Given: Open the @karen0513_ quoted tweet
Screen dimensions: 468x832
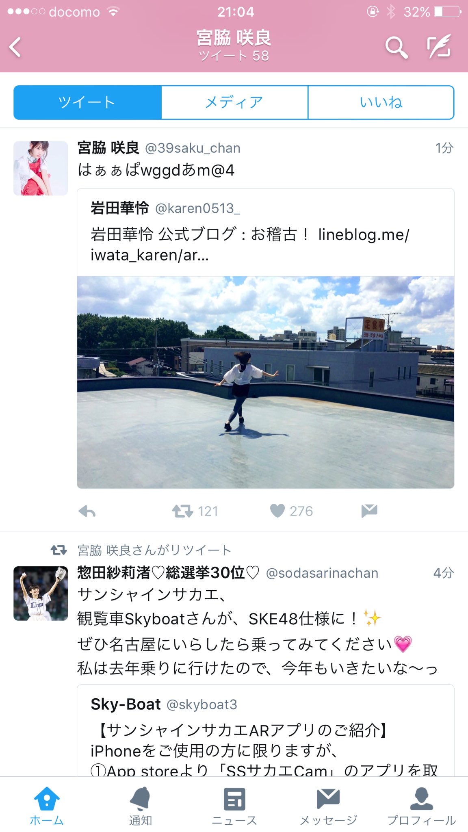Looking at the screenshot, I should pos(266,232).
